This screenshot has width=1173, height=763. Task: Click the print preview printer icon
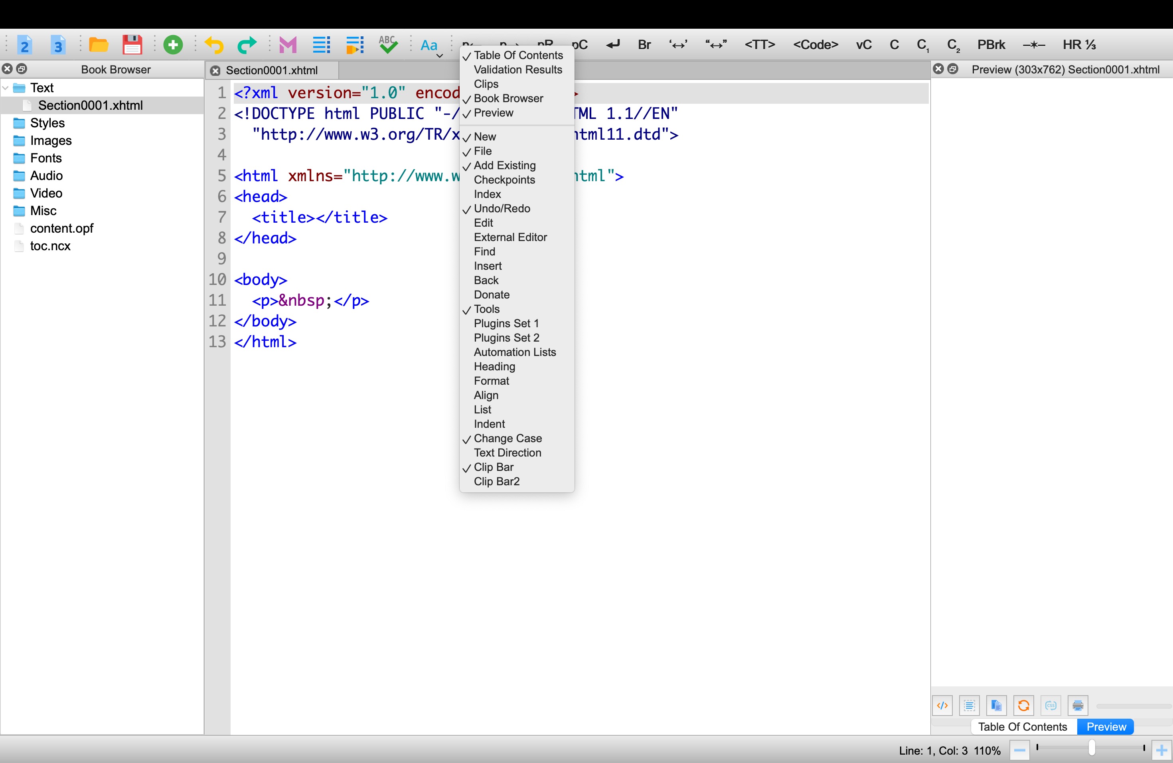[x=1077, y=705]
